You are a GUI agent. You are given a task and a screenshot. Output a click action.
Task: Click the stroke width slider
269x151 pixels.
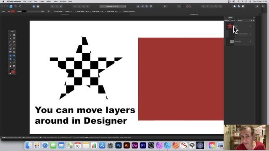[34, 11]
